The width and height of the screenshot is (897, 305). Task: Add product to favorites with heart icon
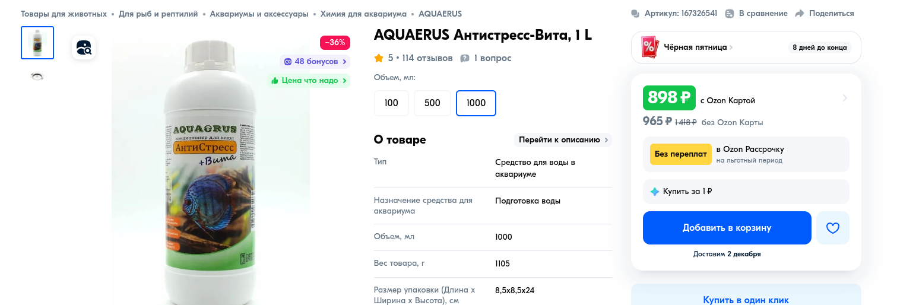pyautogui.click(x=832, y=228)
